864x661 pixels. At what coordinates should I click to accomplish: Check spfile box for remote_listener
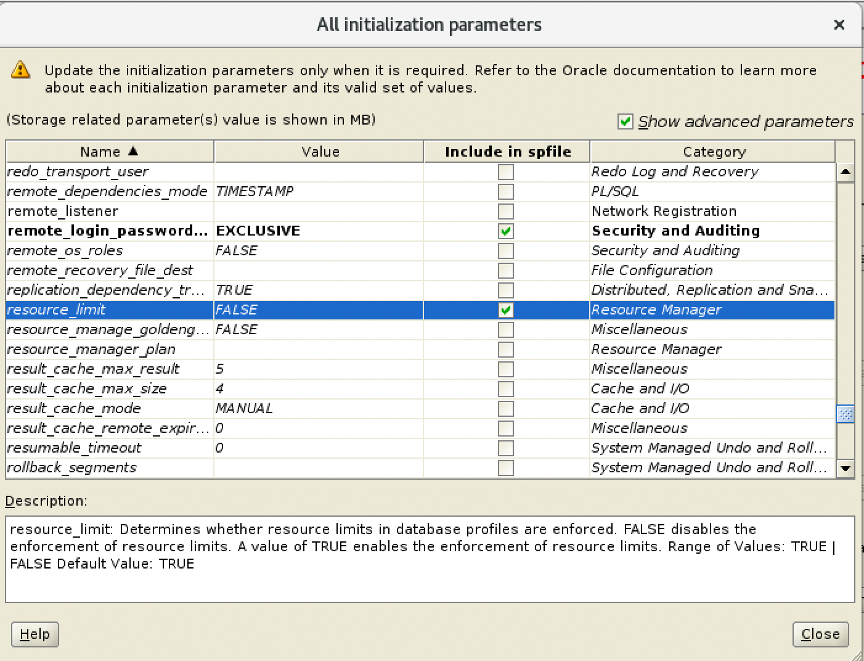click(x=506, y=211)
